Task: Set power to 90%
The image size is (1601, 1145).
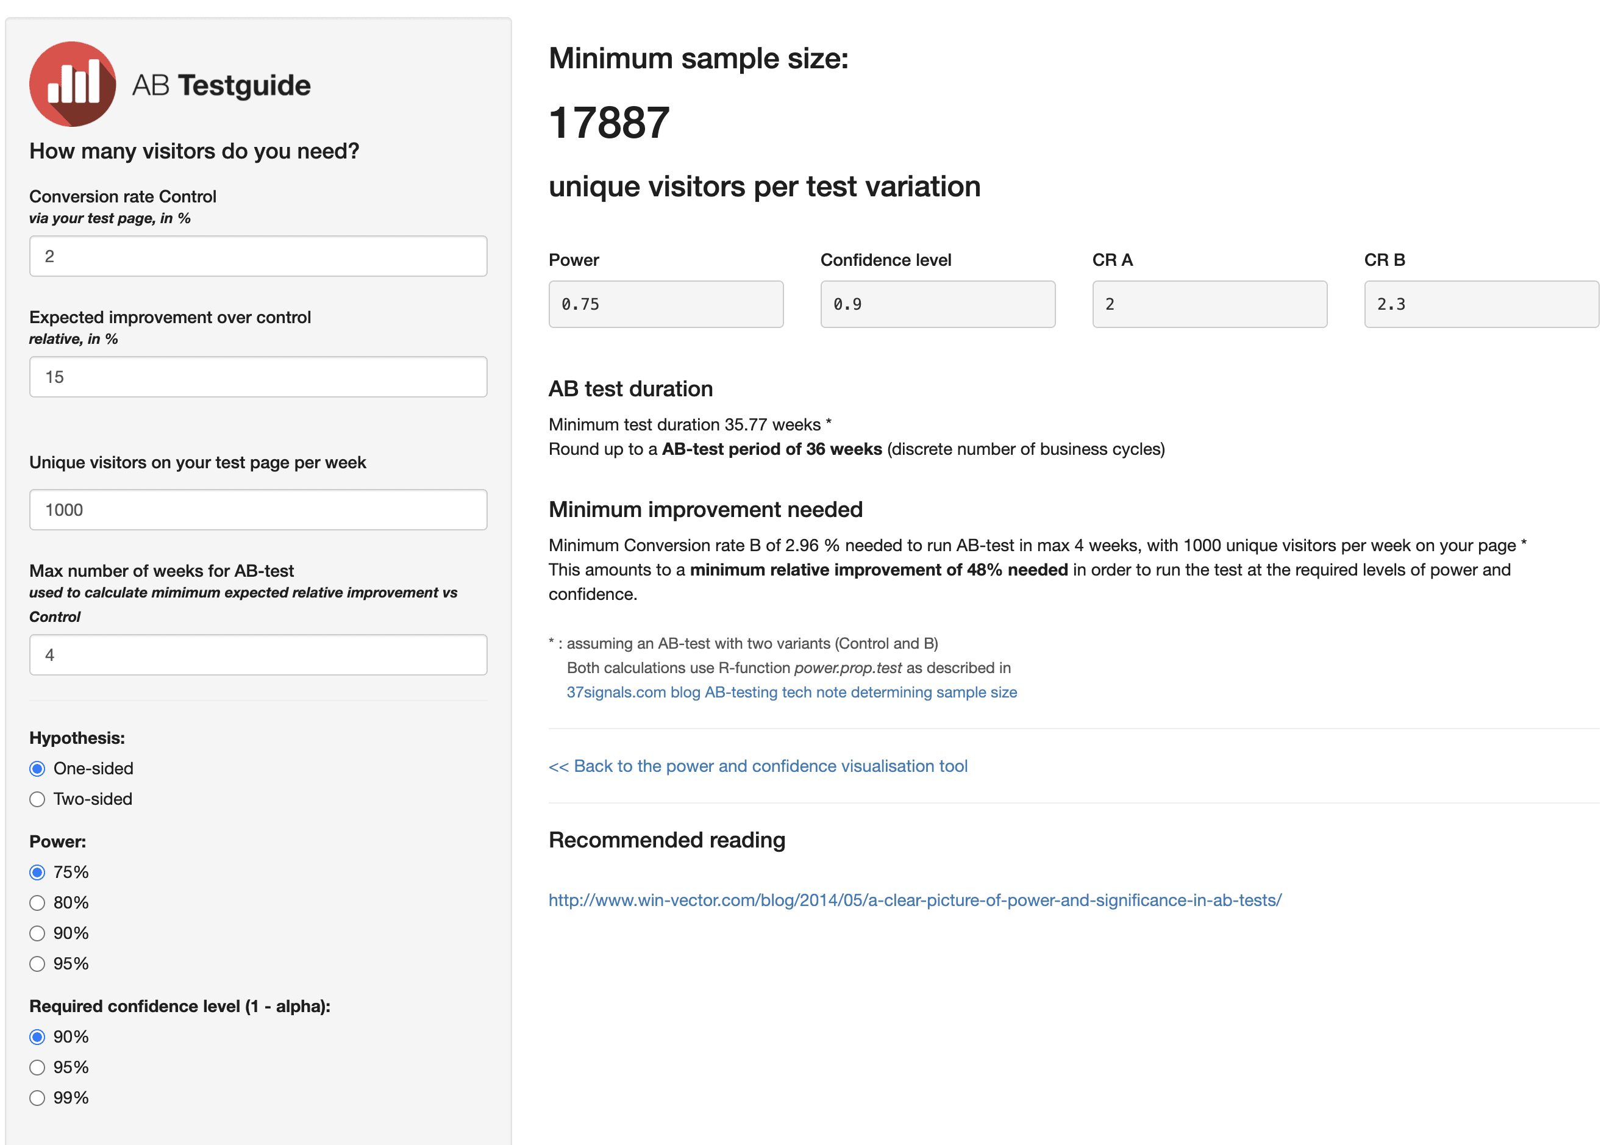Action: click(x=37, y=933)
